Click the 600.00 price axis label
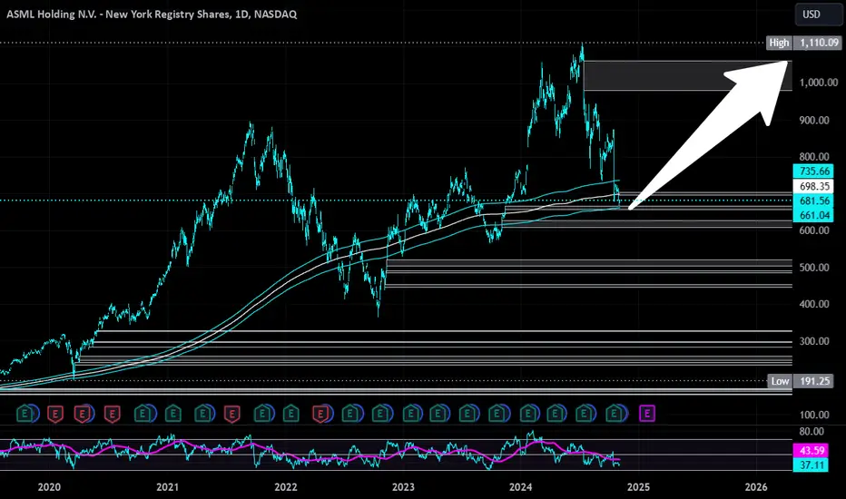The image size is (846, 499). (814, 230)
